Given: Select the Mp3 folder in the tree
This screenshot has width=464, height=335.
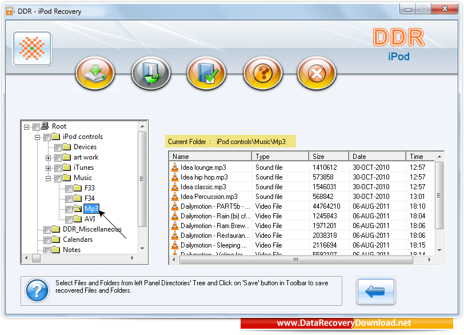Looking at the screenshot, I should 91,209.
